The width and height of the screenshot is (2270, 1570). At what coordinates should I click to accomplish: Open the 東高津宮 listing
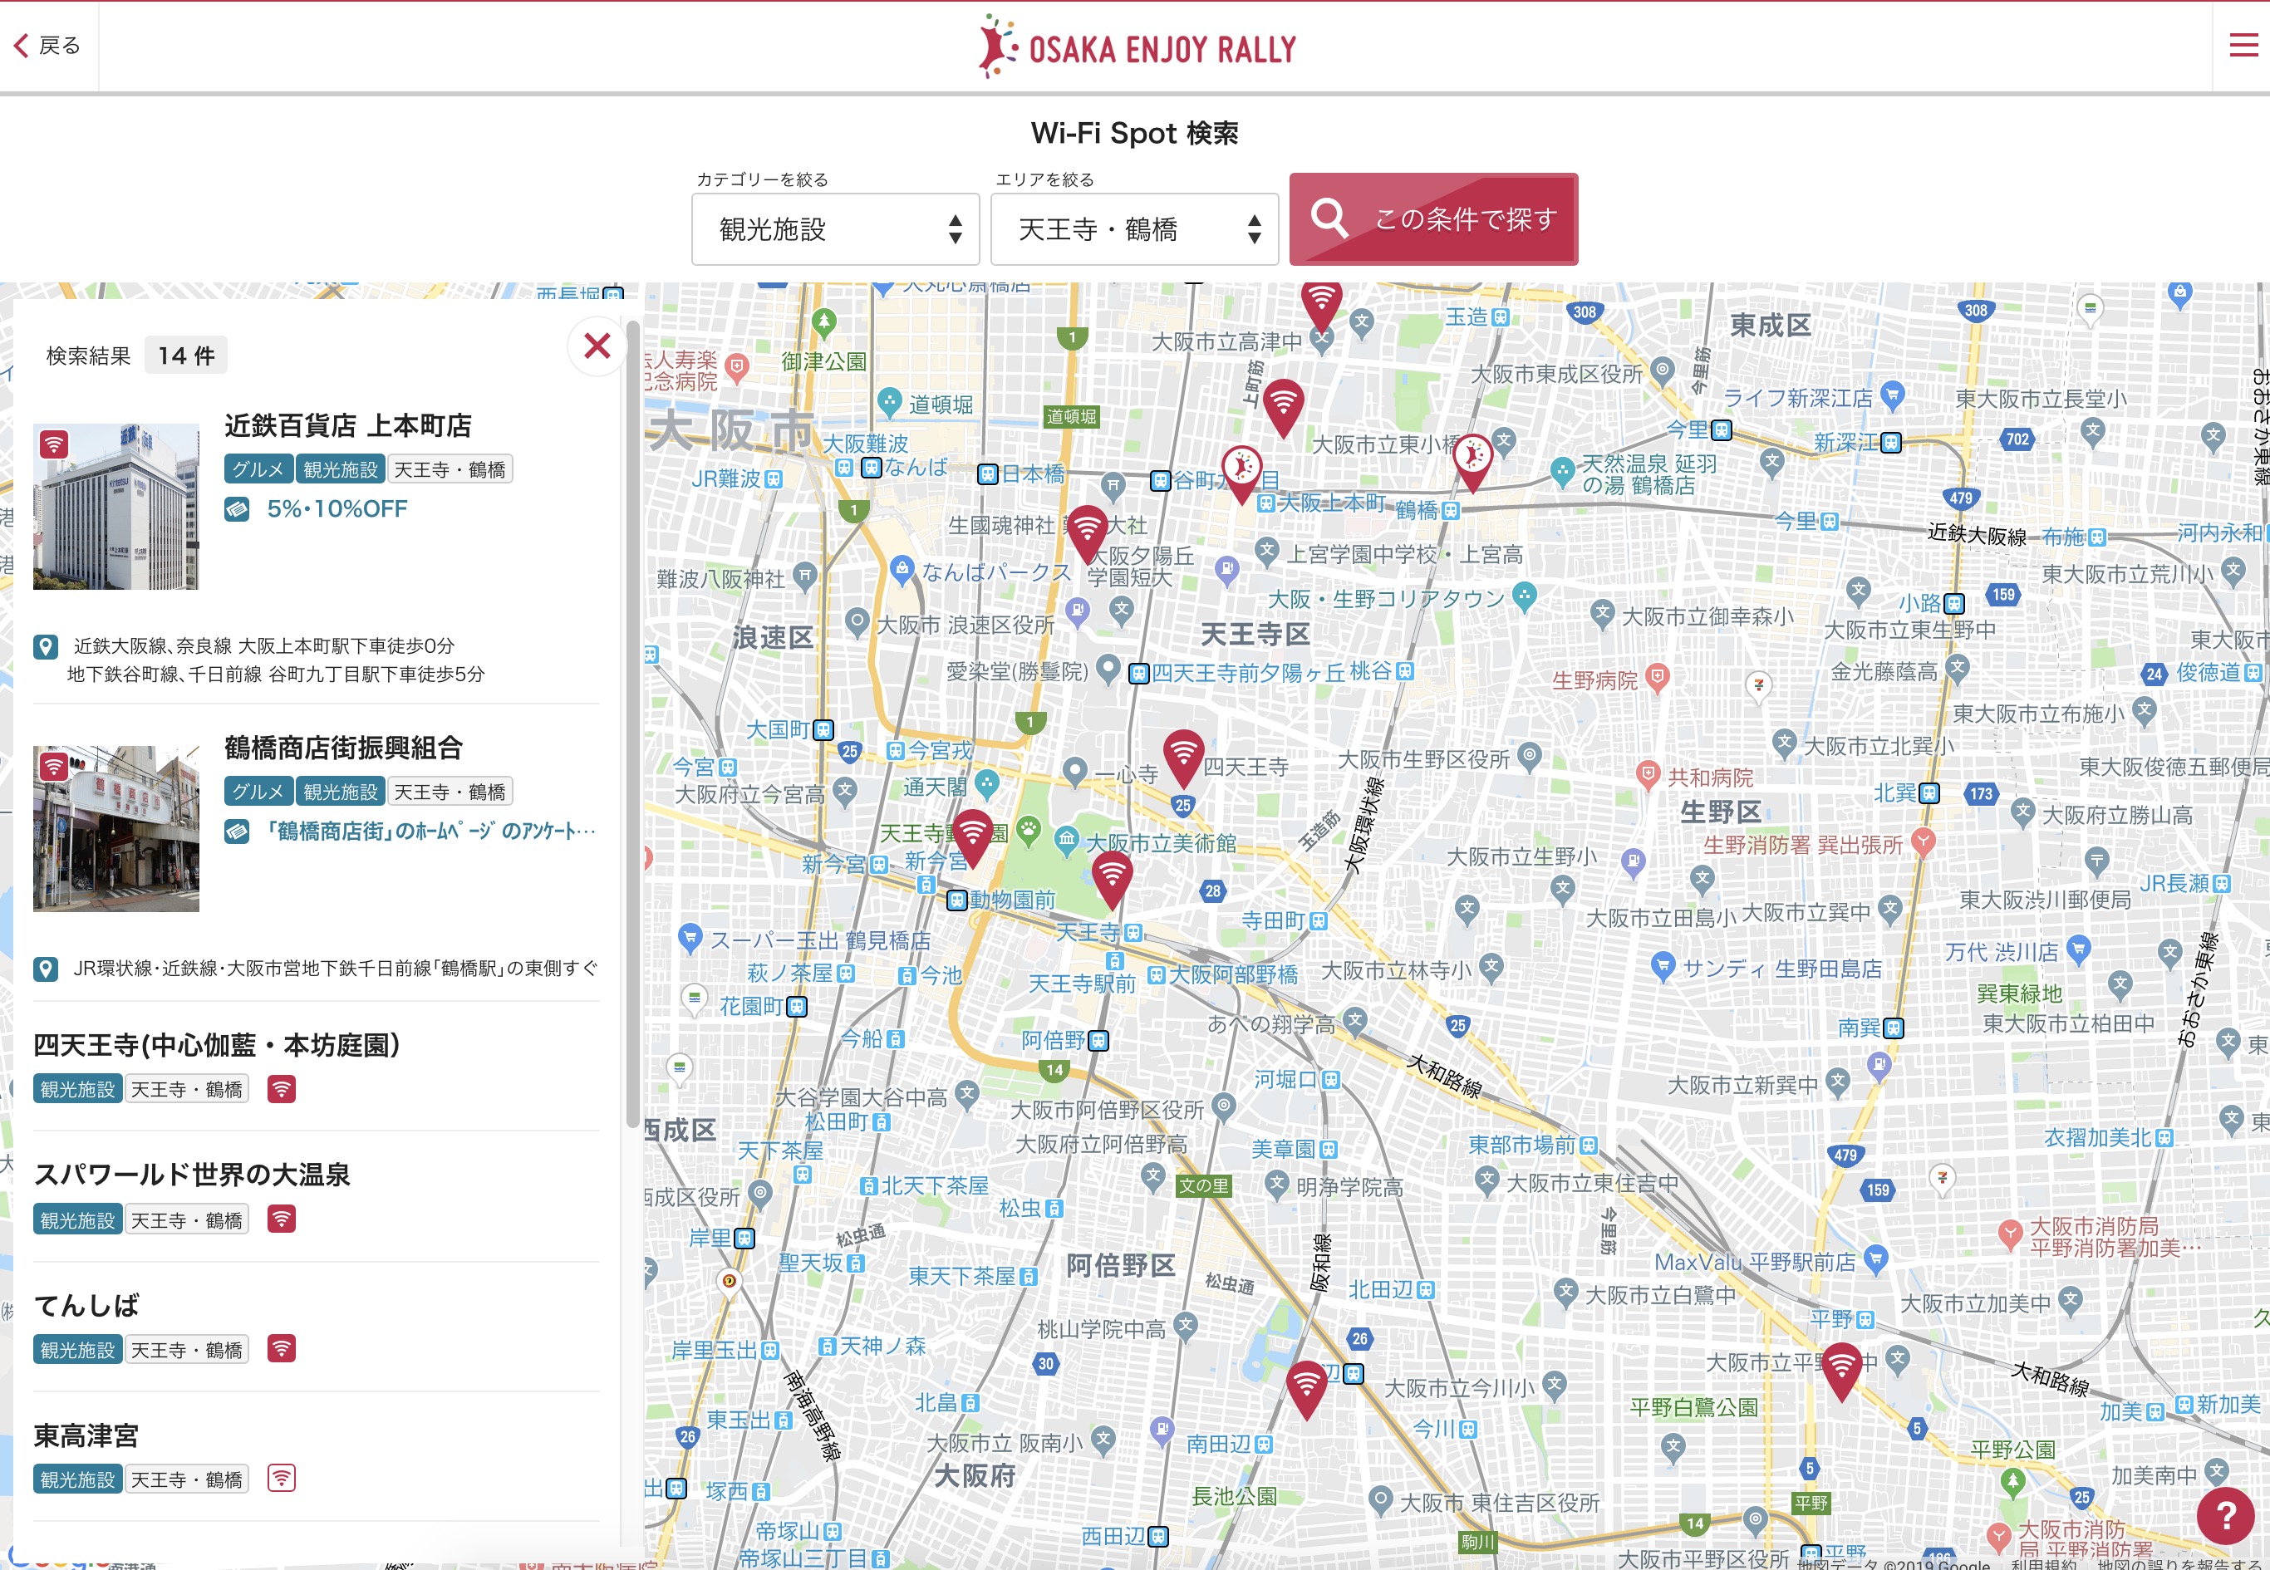pos(86,1435)
